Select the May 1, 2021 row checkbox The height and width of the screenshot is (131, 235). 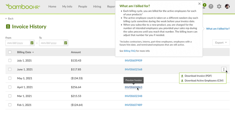pyautogui.click(x=10, y=78)
